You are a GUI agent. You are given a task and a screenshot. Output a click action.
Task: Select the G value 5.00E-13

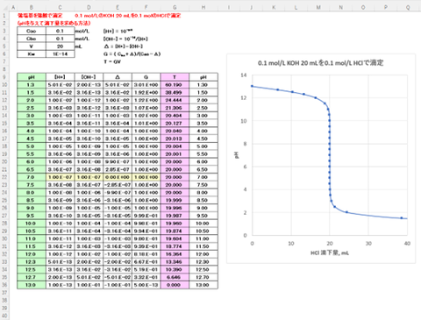click(x=146, y=285)
